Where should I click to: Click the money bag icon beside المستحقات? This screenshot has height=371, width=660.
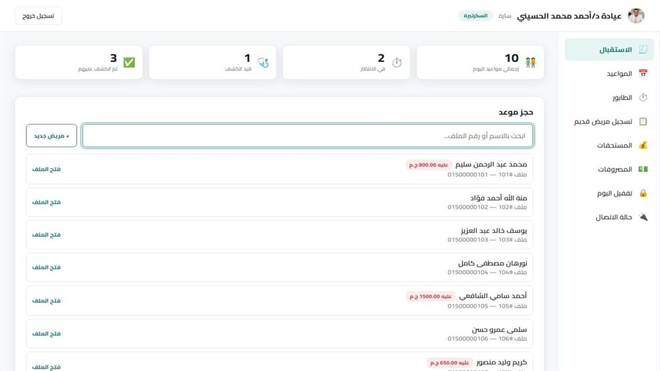click(643, 145)
